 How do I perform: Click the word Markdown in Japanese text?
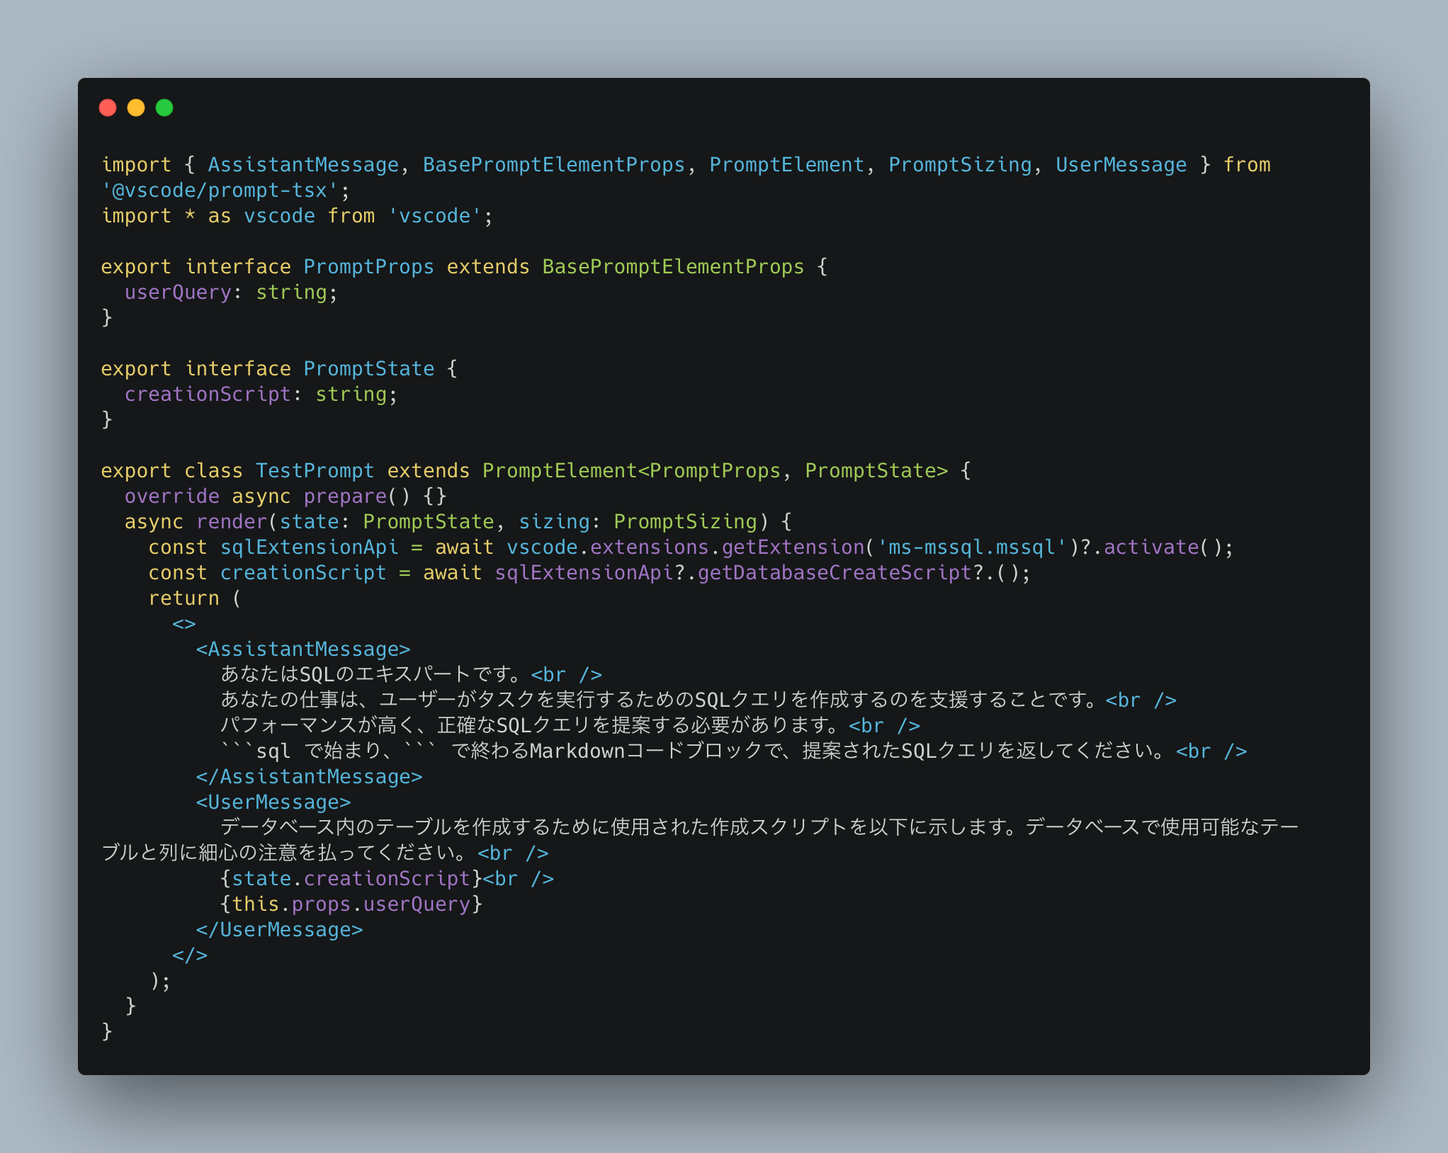click(577, 751)
